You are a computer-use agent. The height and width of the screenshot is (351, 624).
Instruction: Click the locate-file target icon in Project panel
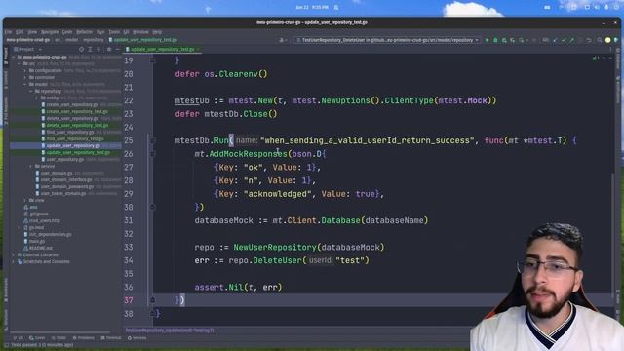(x=81, y=50)
